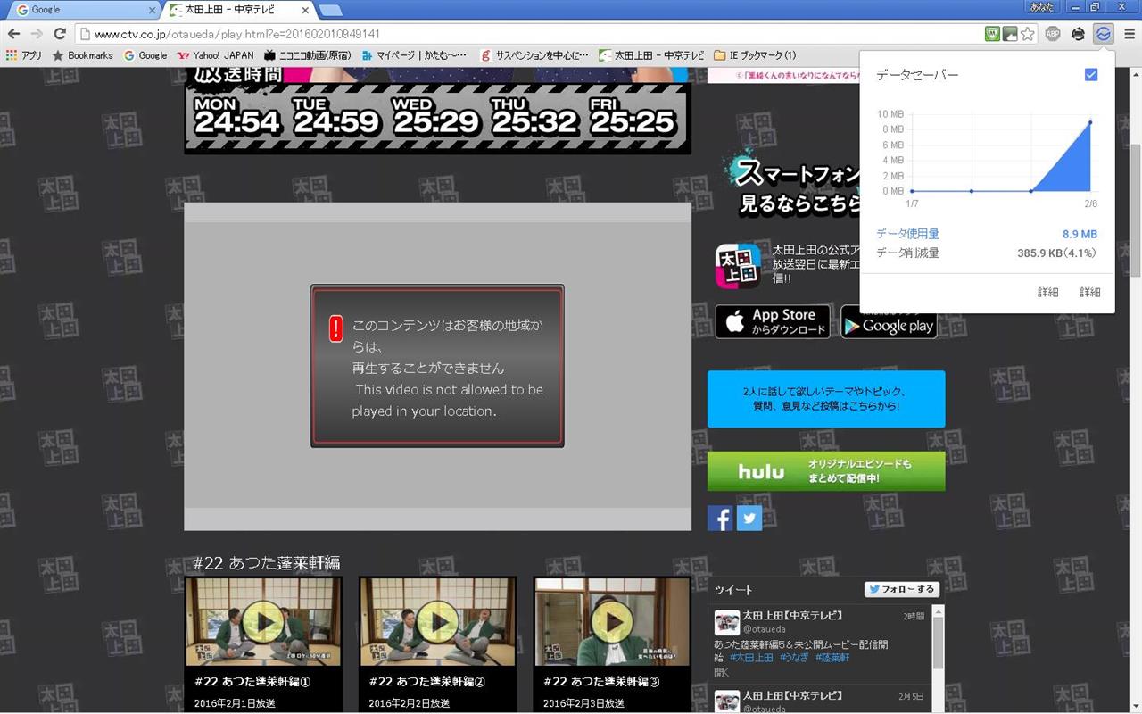This screenshot has width=1142, height=714.
Task: Click the #うなぎ hashtag link
Action: coord(796,658)
